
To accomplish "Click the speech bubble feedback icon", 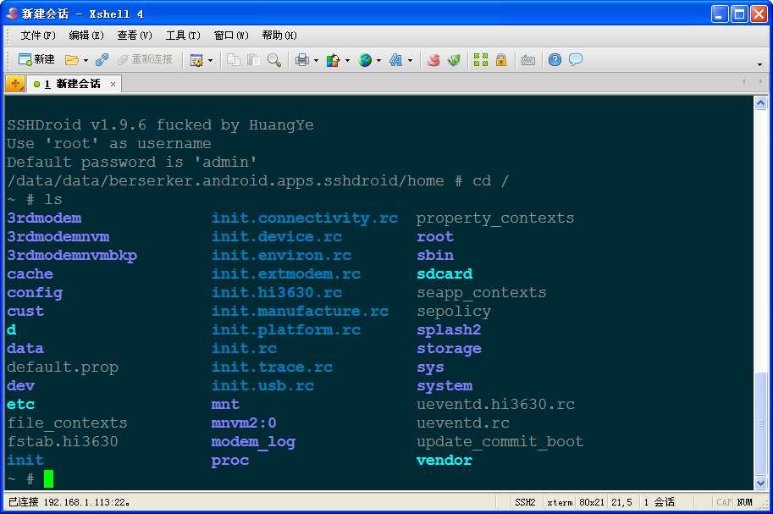I will tap(576, 60).
